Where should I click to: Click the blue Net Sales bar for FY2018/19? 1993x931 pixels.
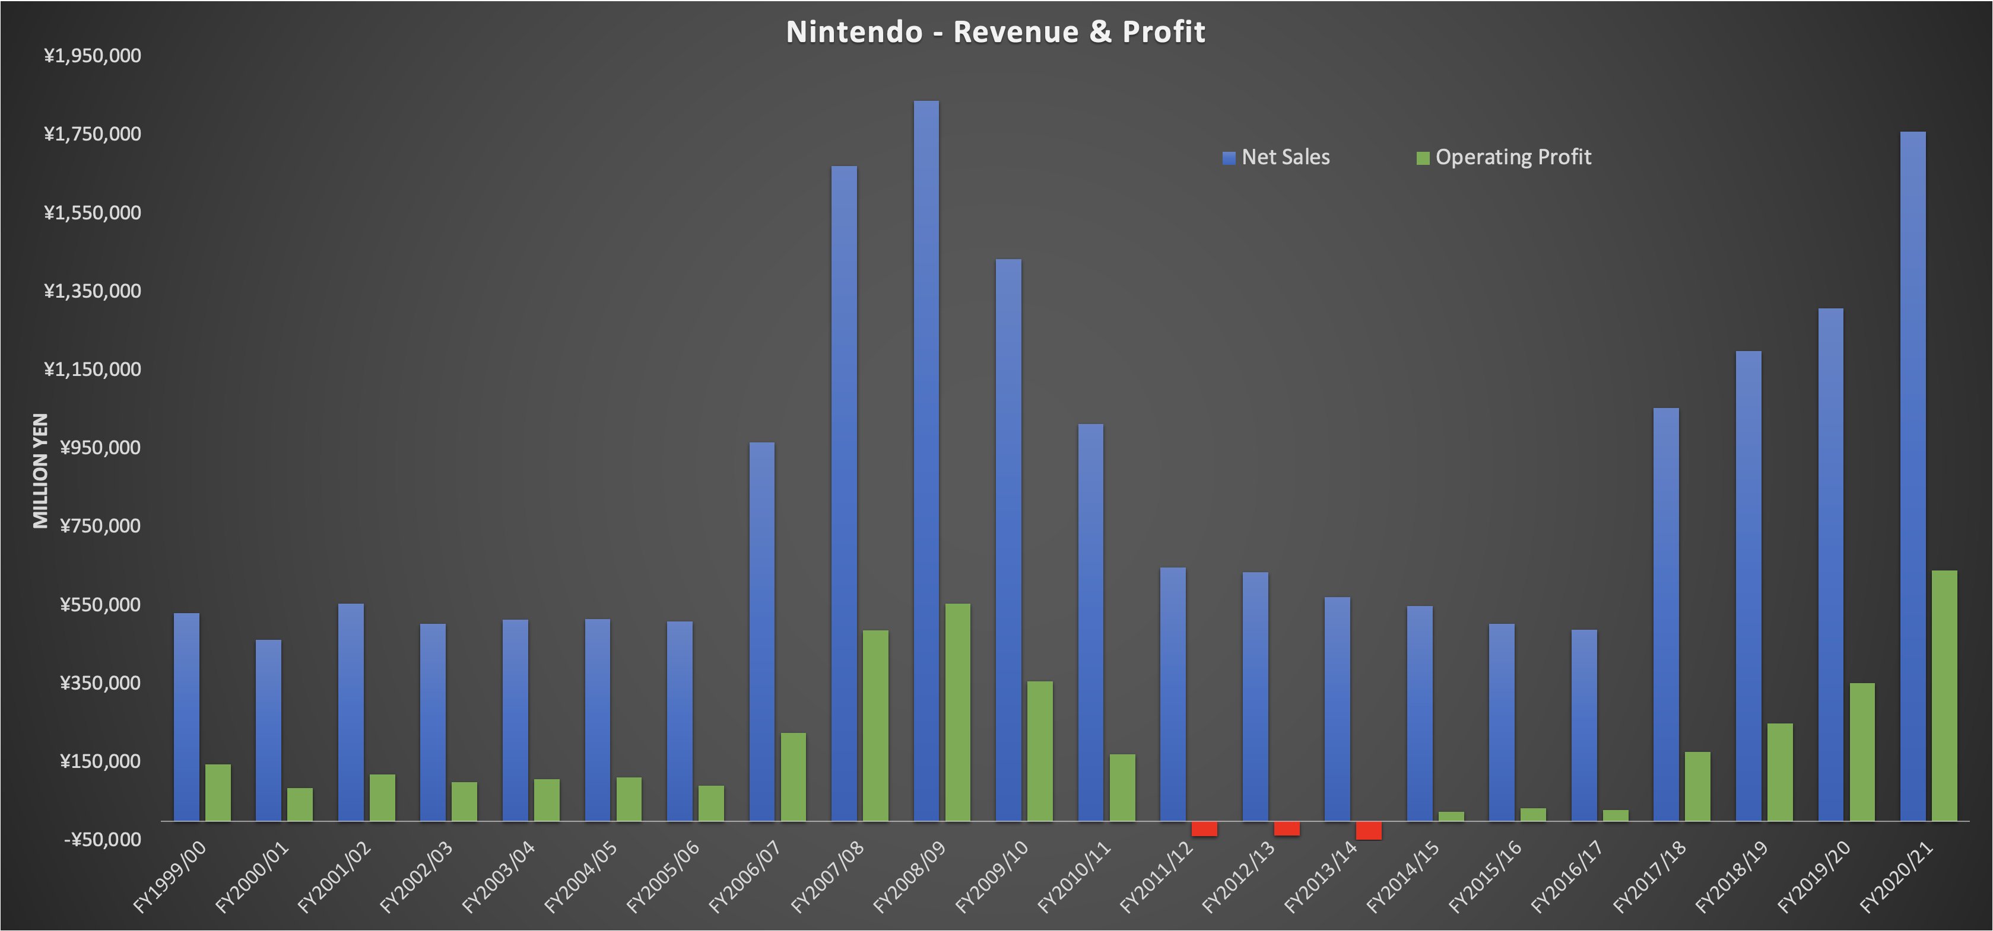[x=1748, y=586]
